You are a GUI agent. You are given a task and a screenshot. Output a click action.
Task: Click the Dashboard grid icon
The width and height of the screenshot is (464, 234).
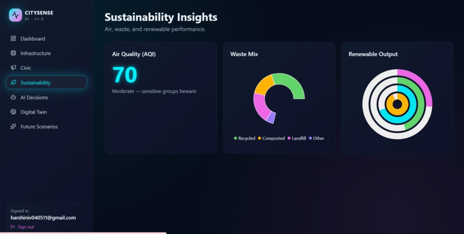(x=13, y=39)
